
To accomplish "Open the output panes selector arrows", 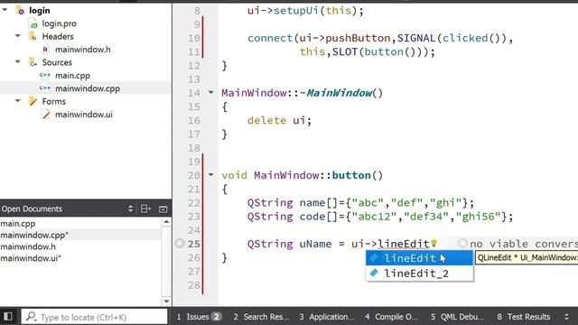I will tap(566, 317).
